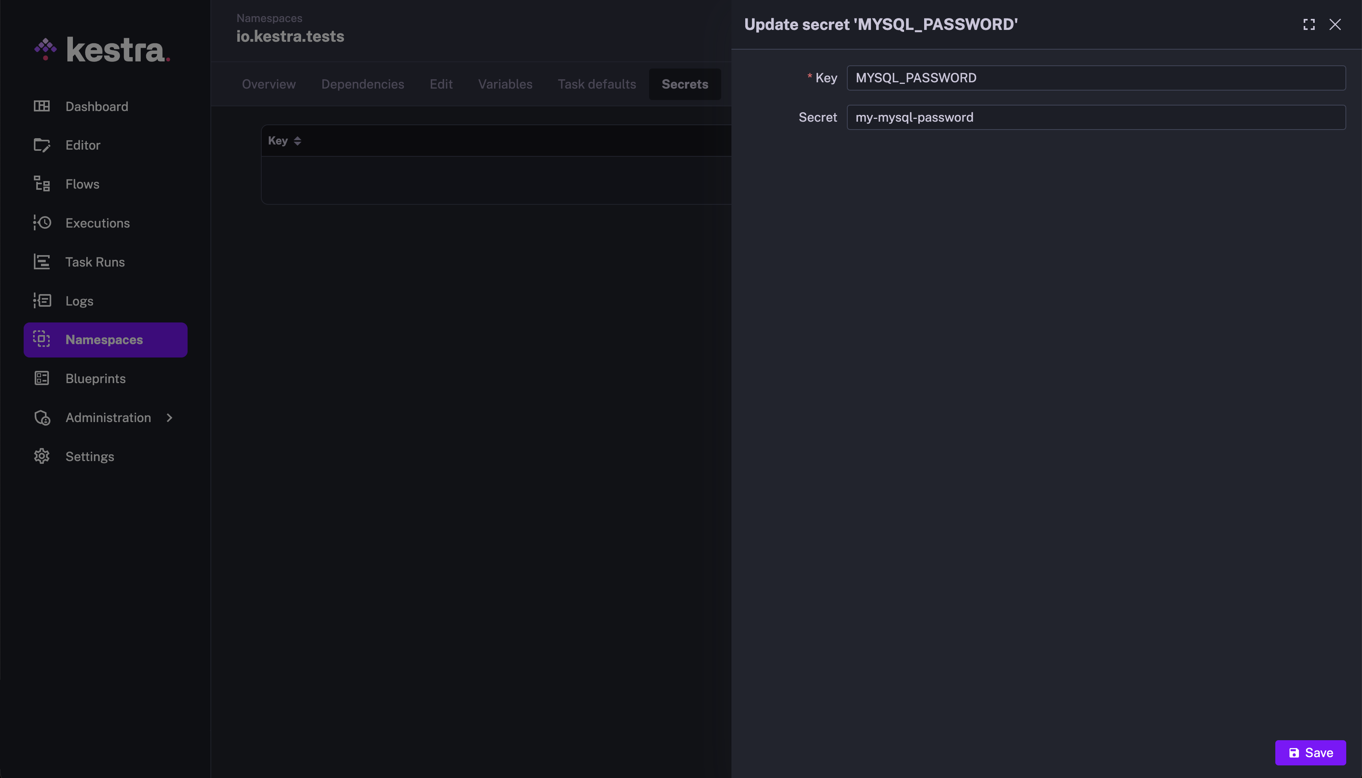Open the Editor via its sidebar icon
Viewport: 1362px width, 778px height.
coord(42,145)
